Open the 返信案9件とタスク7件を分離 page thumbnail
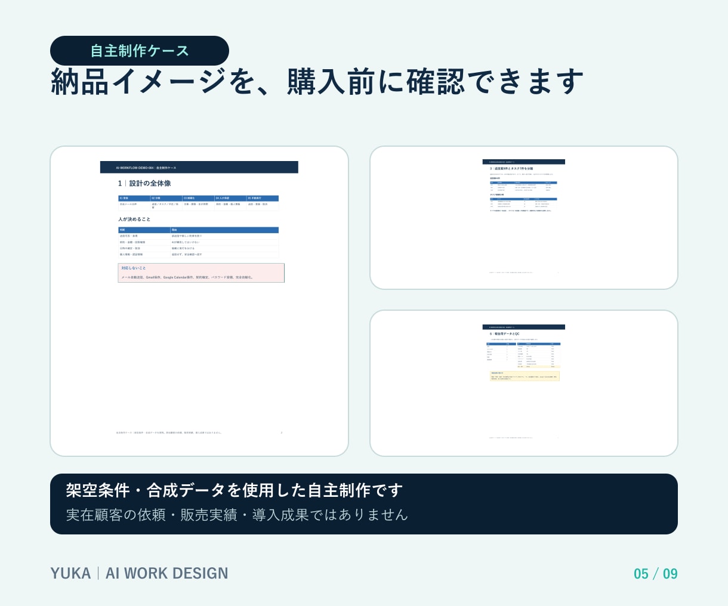The image size is (728, 606). tap(524, 218)
